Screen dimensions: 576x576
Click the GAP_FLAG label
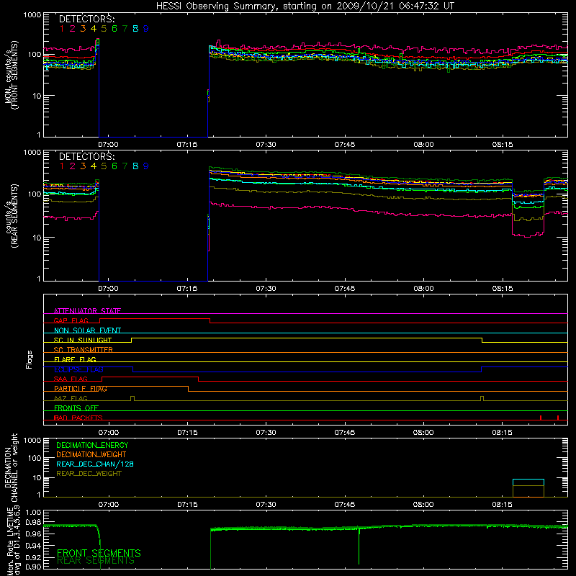pos(71,320)
